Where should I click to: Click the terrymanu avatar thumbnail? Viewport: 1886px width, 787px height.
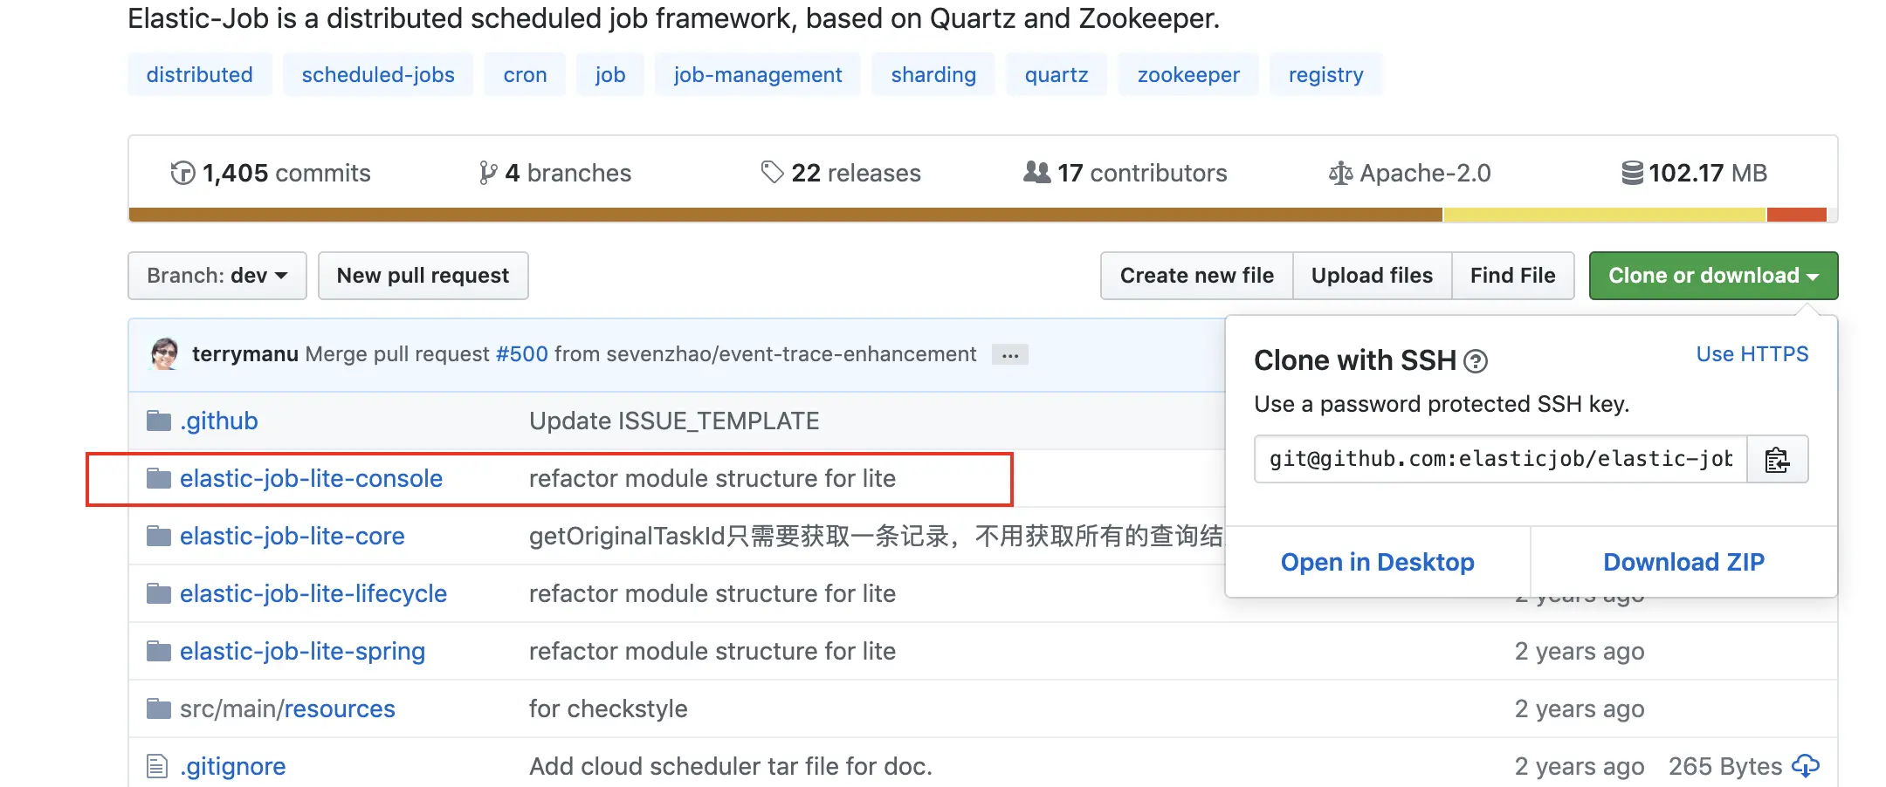[164, 354]
